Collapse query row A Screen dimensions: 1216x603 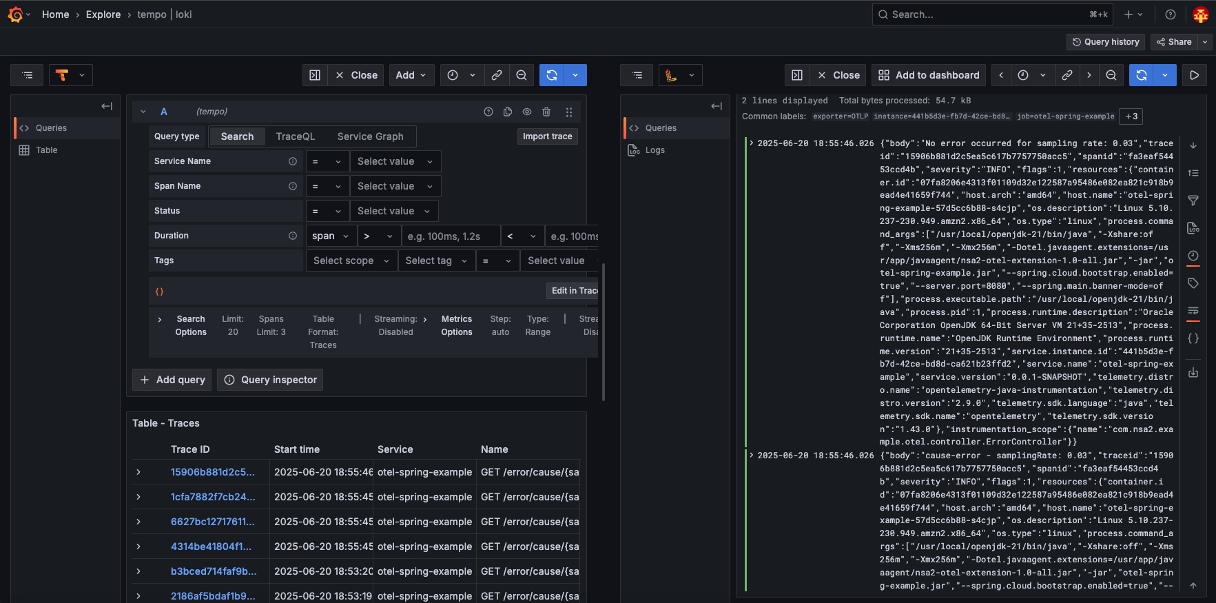[143, 112]
